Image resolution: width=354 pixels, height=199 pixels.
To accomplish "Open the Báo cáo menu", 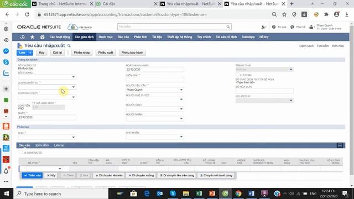I will click(123, 37).
